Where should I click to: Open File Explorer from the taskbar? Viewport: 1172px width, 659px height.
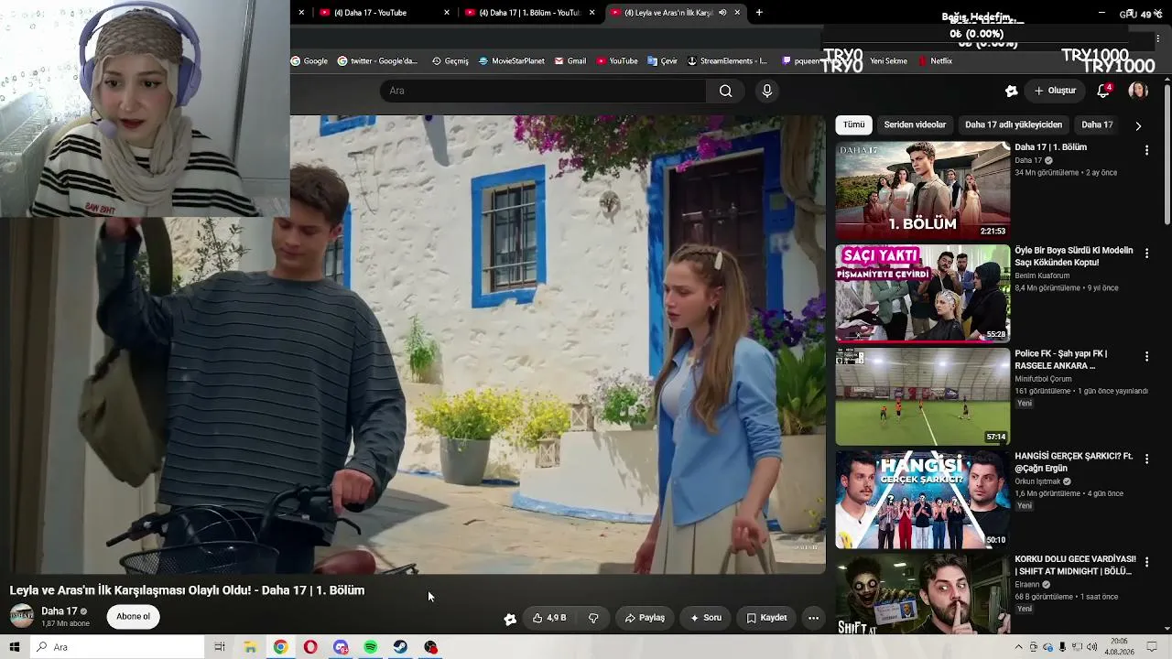[250, 647]
